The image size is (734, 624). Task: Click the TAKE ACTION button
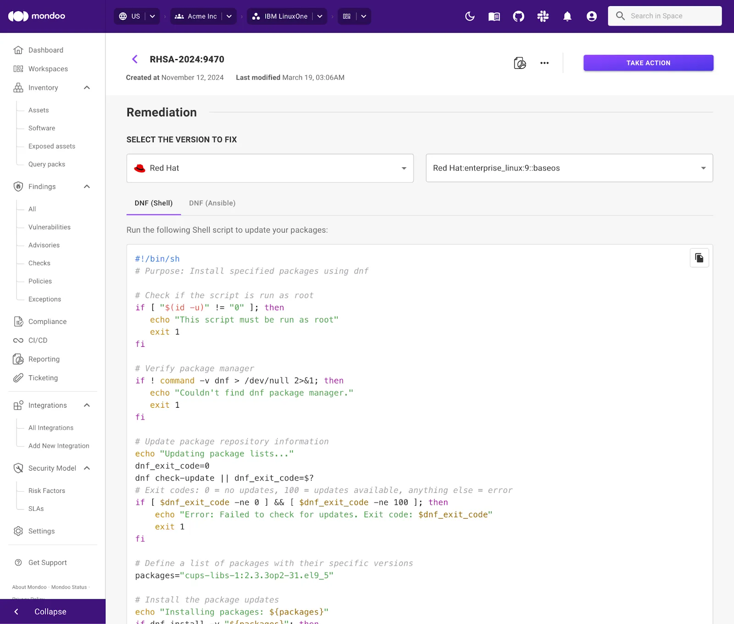click(x=648, y=63)
